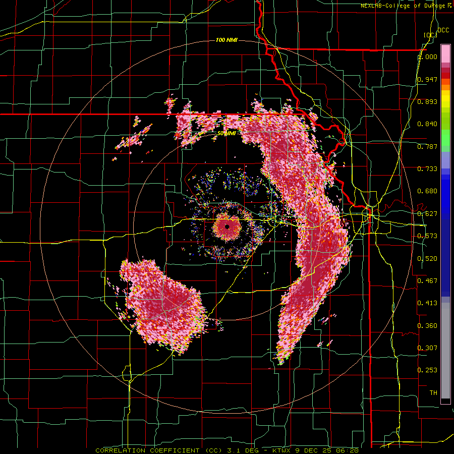The width and height of the screenshot is (454, 454).
Task: Click the 0.893 scale value
Action: [x=427, y=101]
